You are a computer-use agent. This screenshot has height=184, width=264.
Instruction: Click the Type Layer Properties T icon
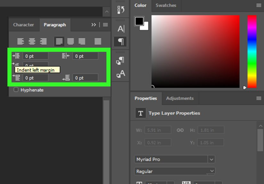pos(140,113)
